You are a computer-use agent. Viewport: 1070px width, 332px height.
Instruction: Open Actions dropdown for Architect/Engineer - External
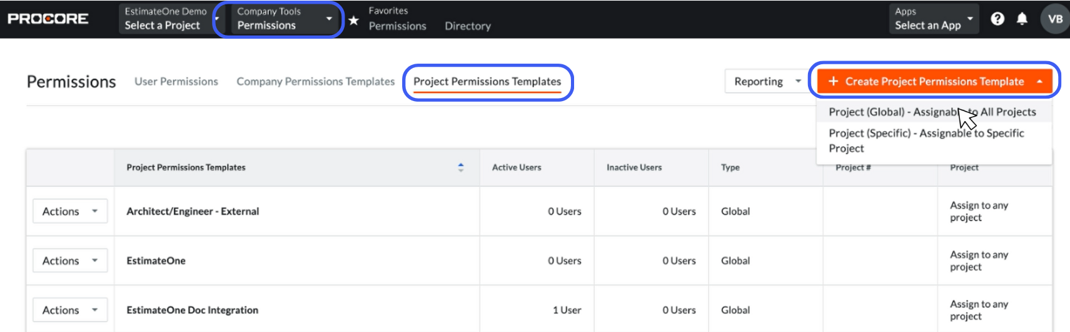point(70,211)
